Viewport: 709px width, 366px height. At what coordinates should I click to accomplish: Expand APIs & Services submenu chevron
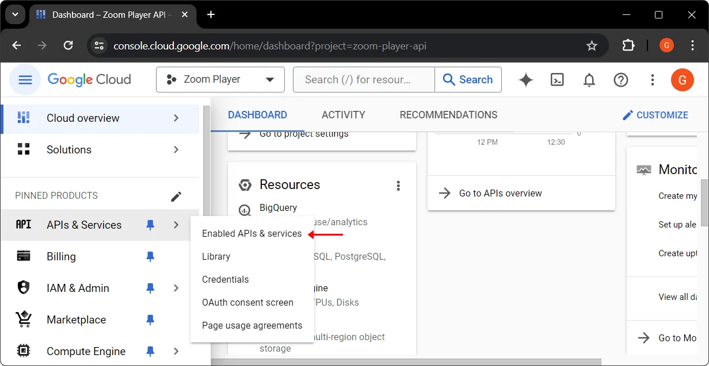click(x=176, y=225)
